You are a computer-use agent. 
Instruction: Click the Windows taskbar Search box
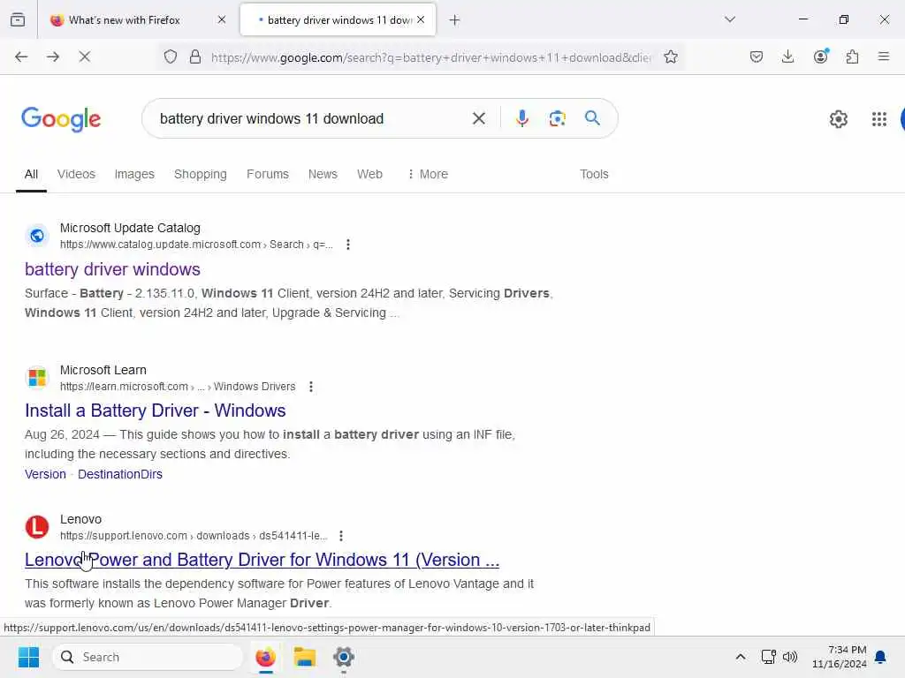tap(148, 657)
